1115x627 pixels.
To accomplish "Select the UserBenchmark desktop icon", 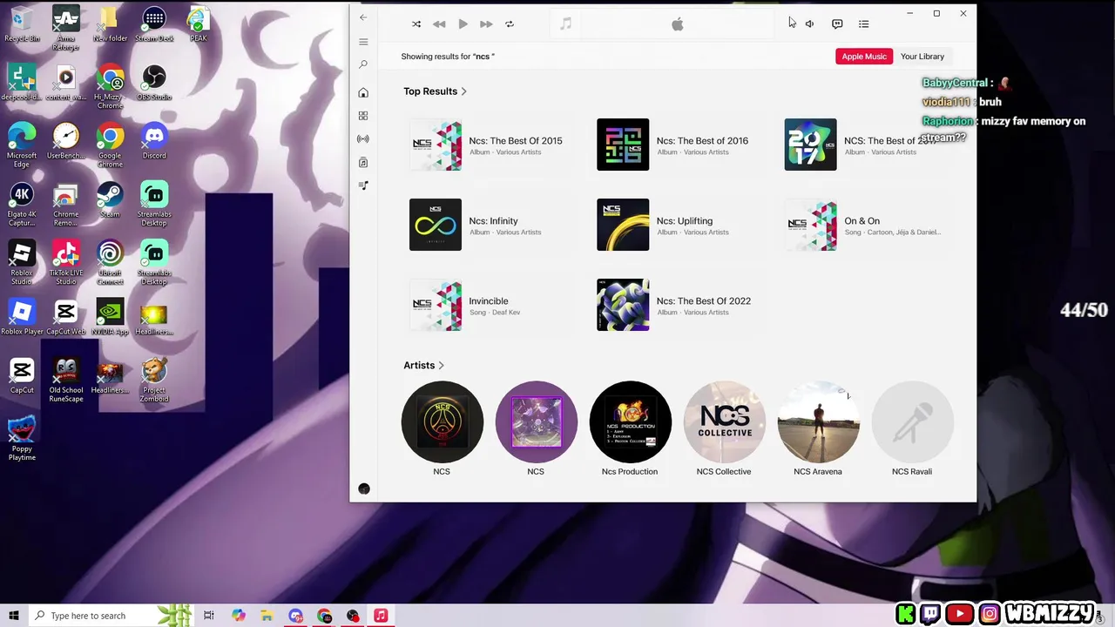I will coord(65,141).
